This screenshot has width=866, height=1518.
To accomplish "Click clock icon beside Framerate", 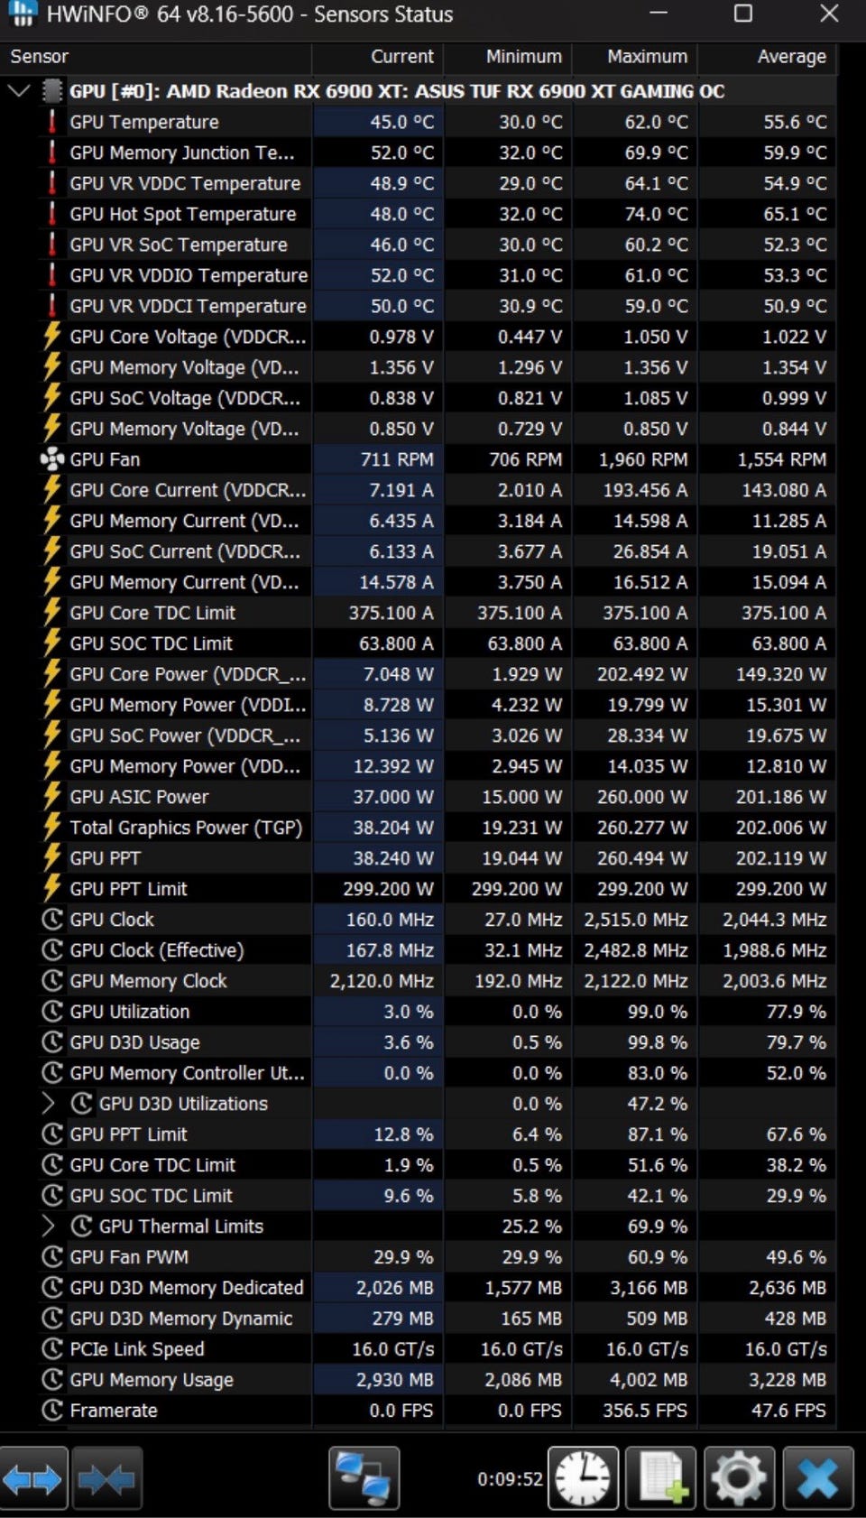I will pyautogui.click(x=52, y=1411).
